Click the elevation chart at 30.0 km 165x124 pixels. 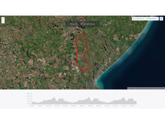tap(82, 102)
